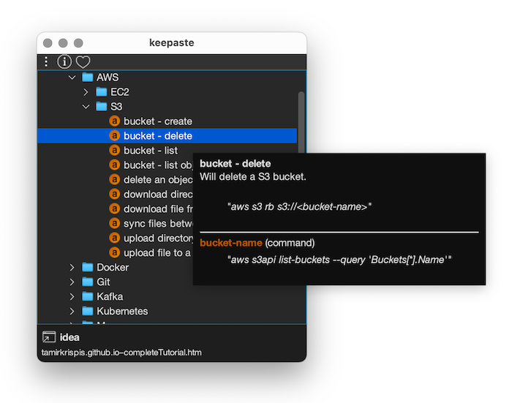Click the info circle icon
The height and width of the screenshot is (403, 512).
64,61
